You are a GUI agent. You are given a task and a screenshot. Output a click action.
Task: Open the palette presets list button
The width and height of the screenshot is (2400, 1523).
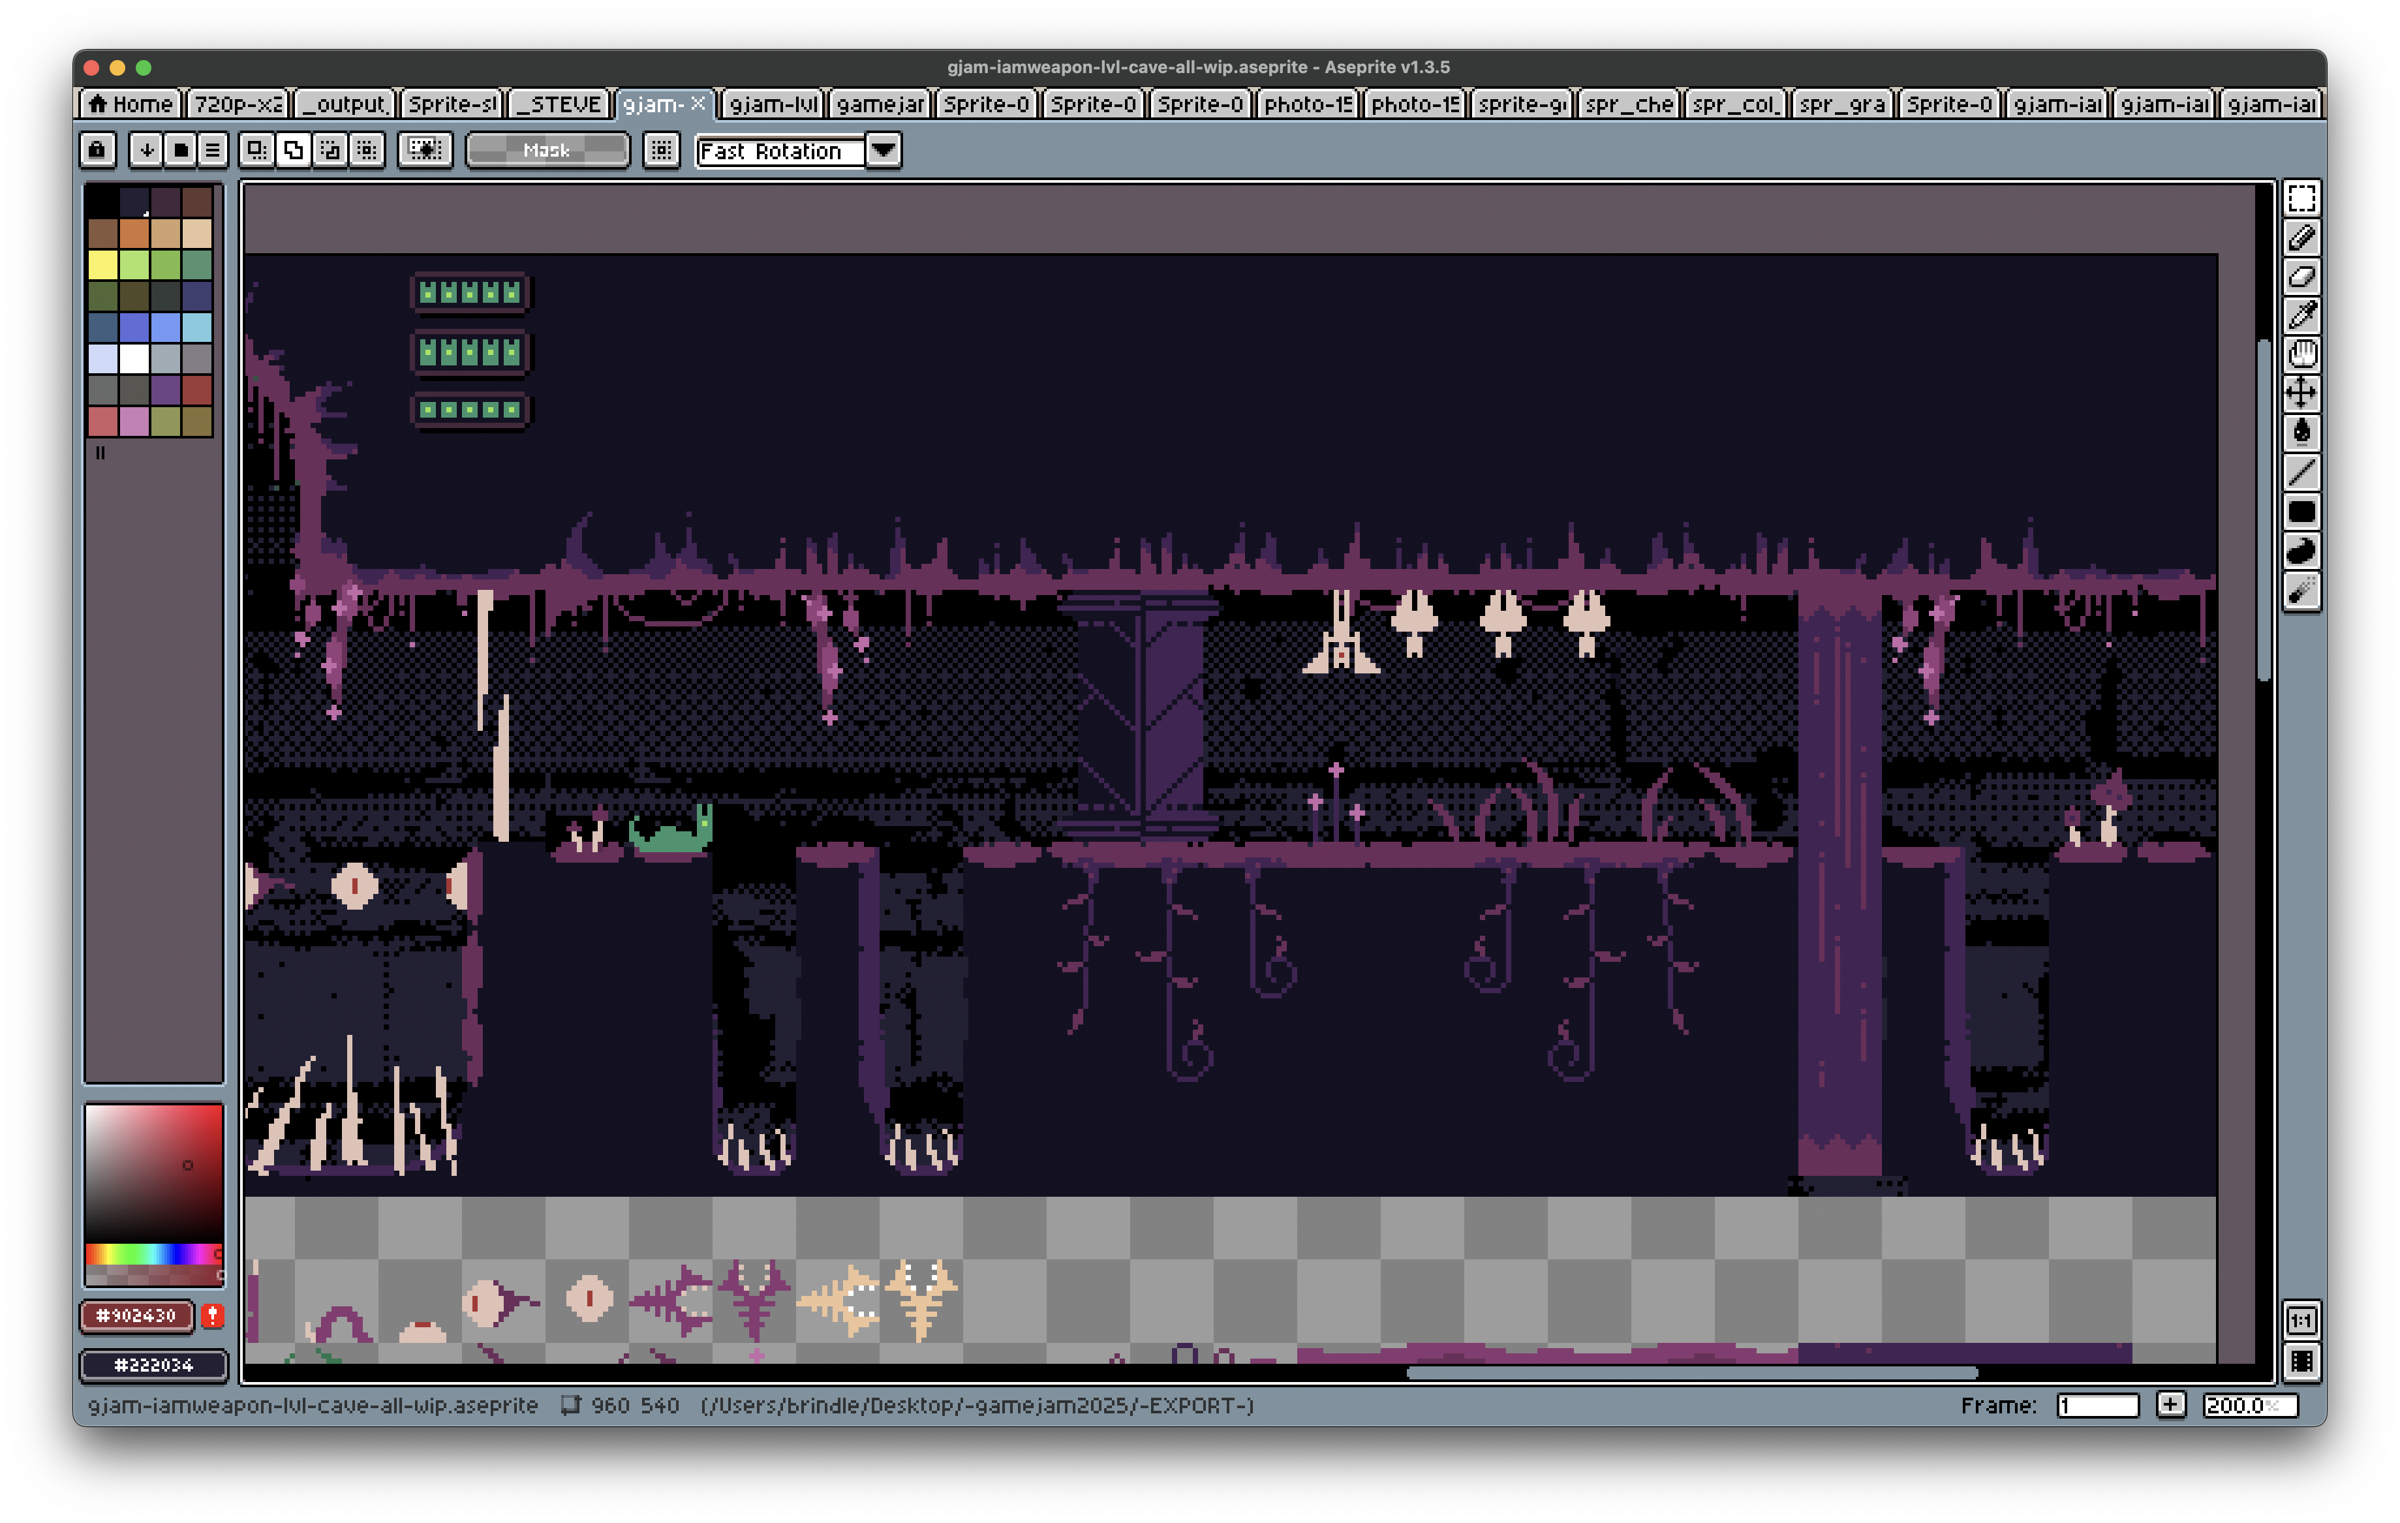click(180, 151)
